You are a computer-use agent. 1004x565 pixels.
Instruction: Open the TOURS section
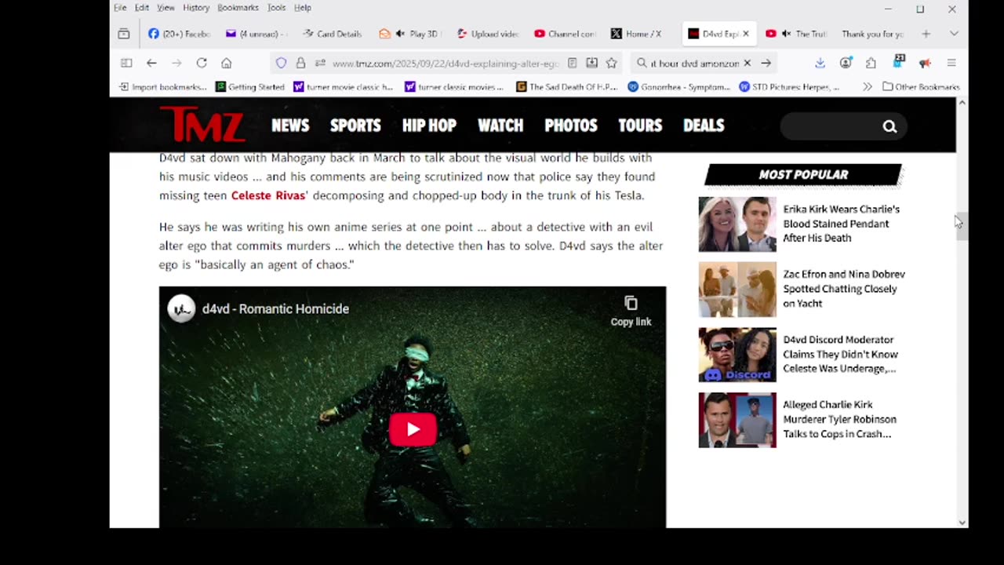640,126
